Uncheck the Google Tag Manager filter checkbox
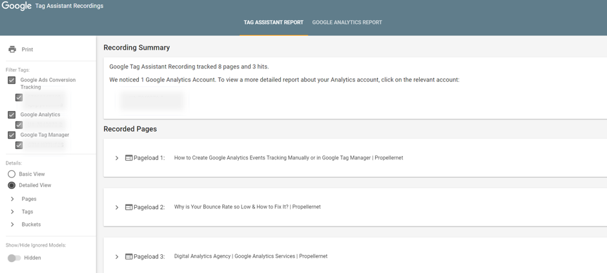This screenshot has width=607, height=273. (12, 135)
